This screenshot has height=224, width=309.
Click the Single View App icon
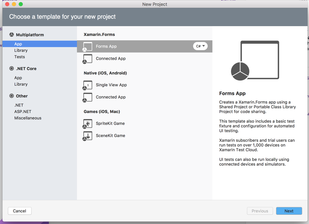point(87,85)
